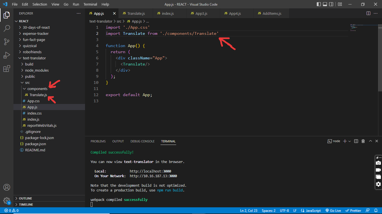Click errors and warnings status indicator
Screen dimensions: 382x214
[x=11, y=210]
